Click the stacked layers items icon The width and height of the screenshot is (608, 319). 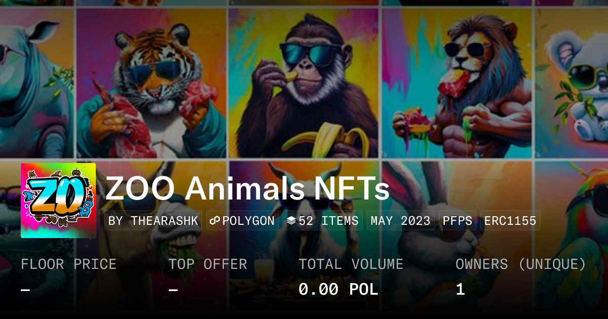pyautogui.click(x=291, y=221)
